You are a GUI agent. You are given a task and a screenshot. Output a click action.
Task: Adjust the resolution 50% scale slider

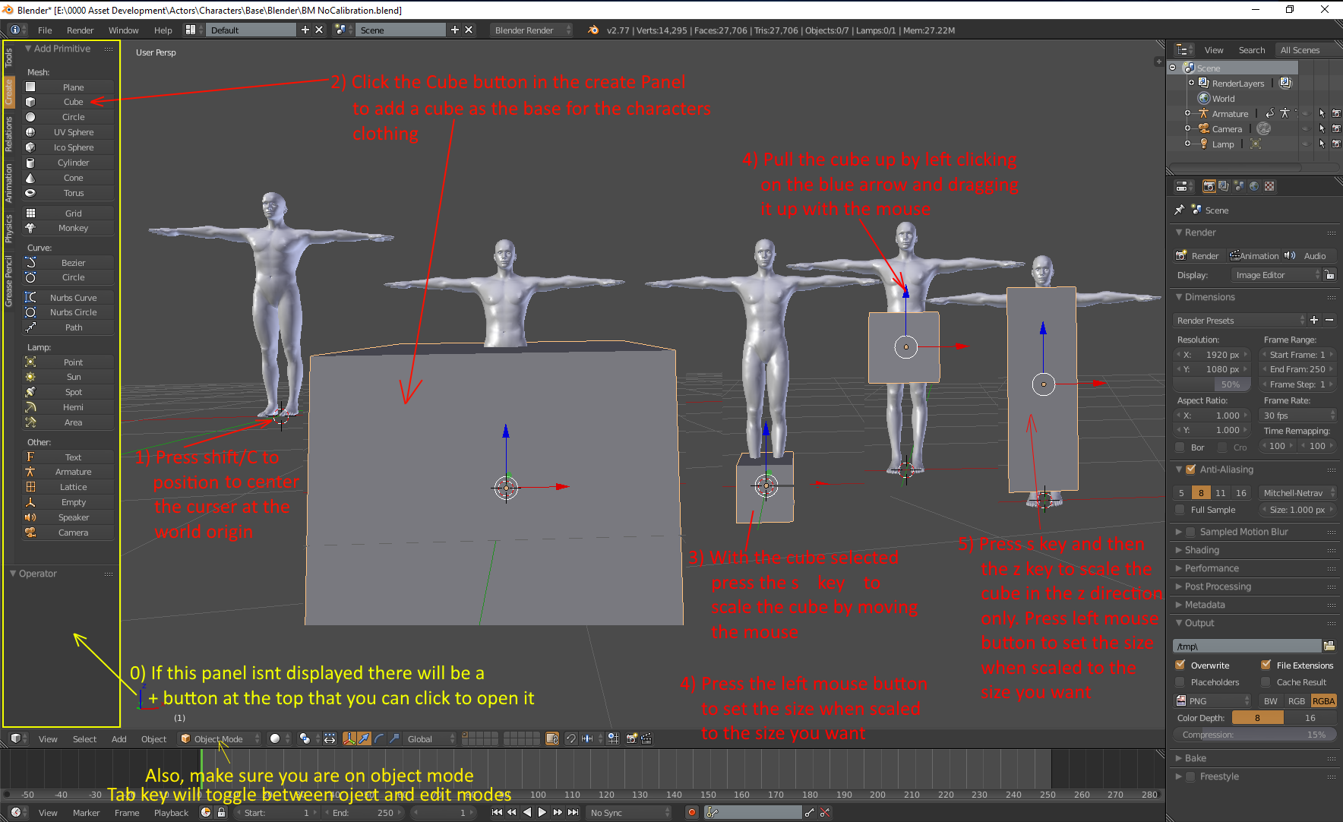point(1212,384)
